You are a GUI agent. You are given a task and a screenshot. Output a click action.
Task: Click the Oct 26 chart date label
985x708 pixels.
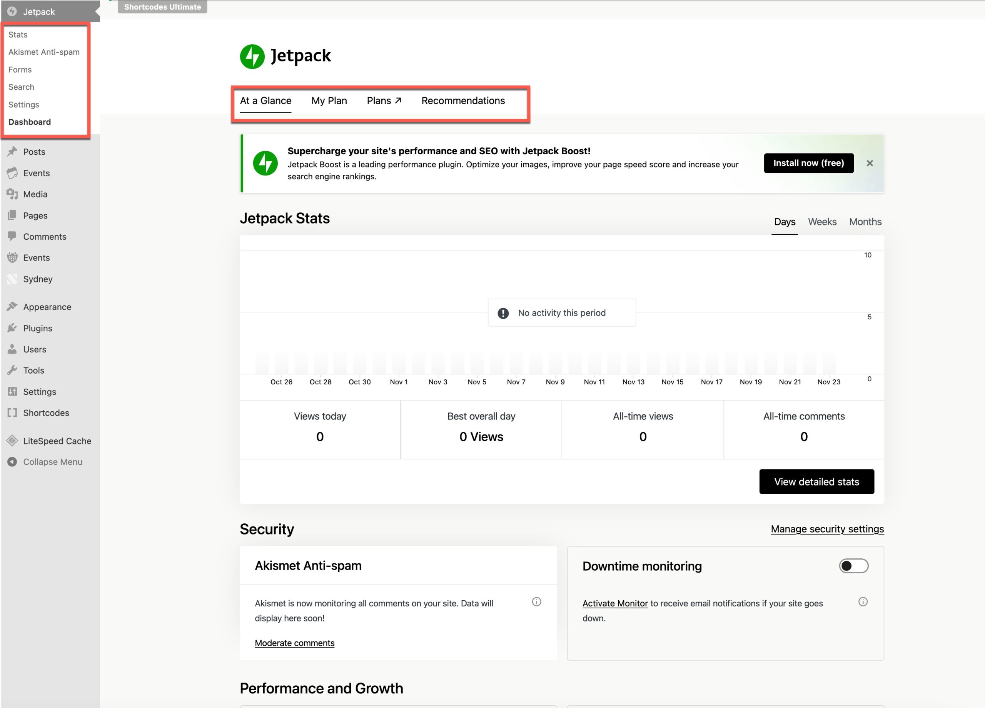point(281,382)
